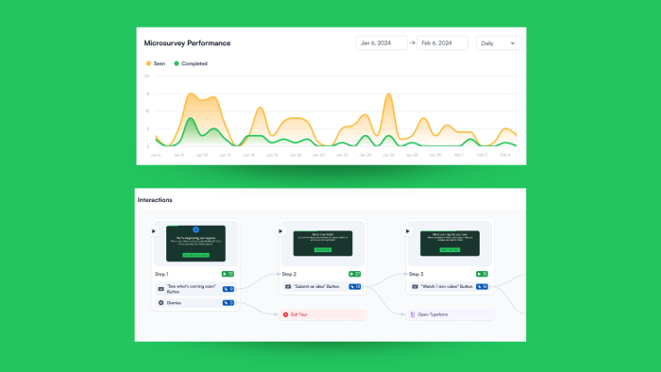
Task: Select the "See what's coming soon" Button row
Action: click(195, 289)
